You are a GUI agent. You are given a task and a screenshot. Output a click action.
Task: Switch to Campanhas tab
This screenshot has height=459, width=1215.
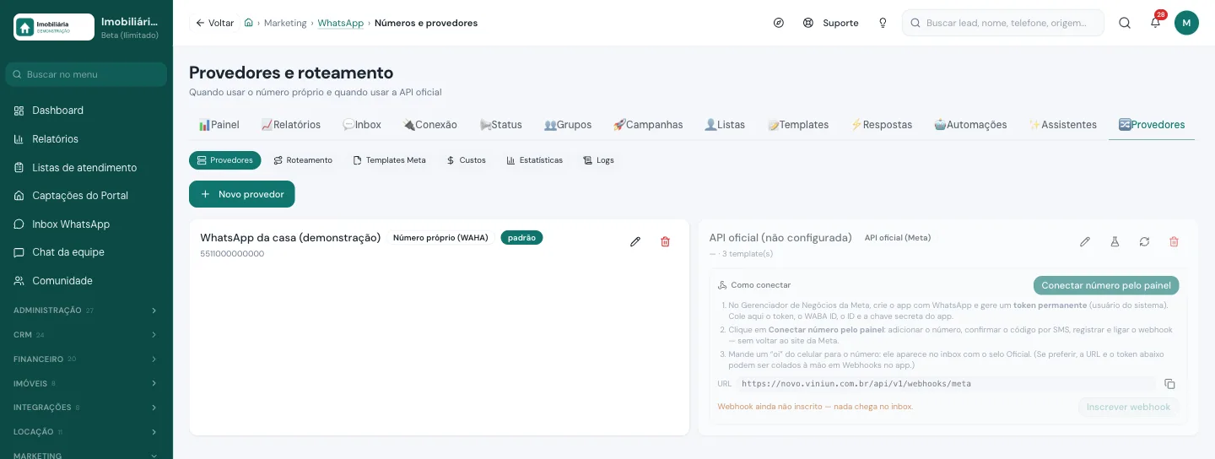click(x=648, y=125)
